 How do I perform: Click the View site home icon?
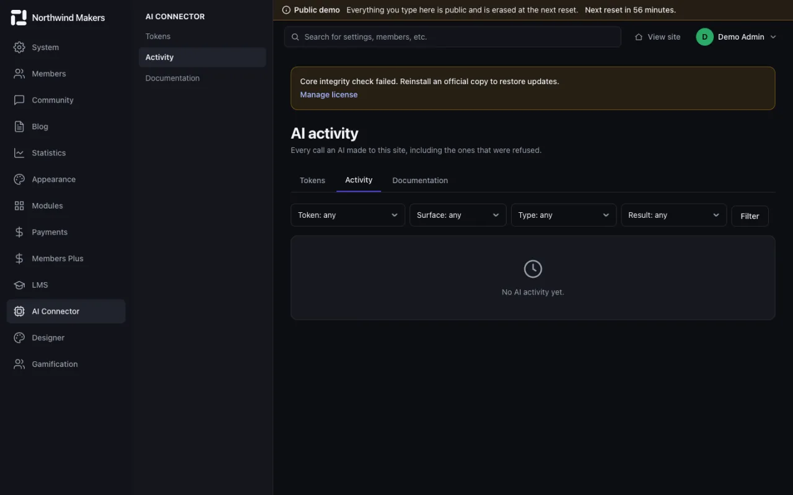(639, 37)
